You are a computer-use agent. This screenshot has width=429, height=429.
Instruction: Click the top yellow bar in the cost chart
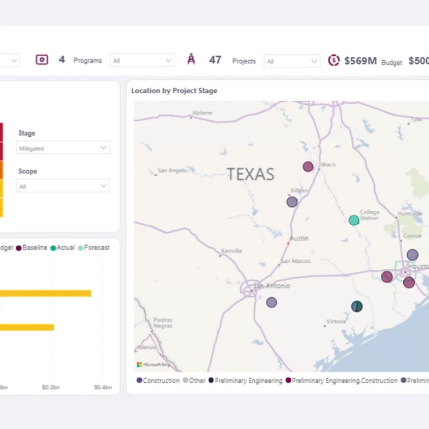coord(46,293)
